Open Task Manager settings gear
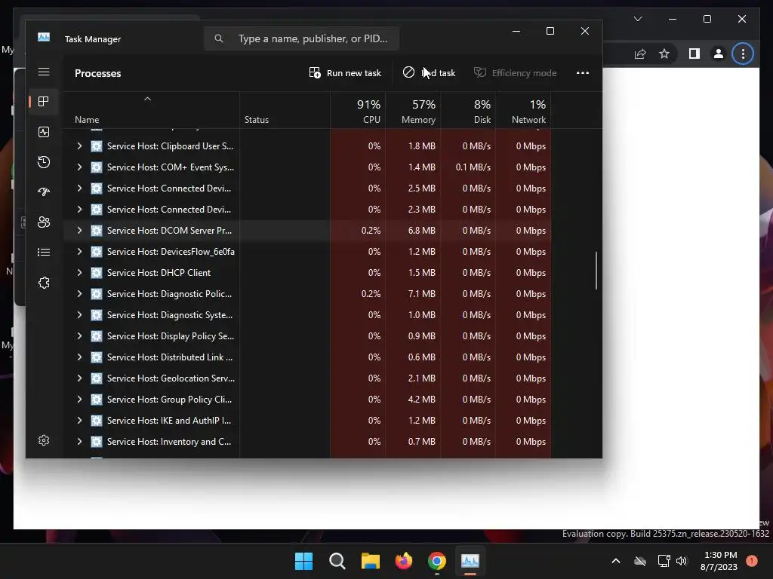Viewport: 773px width, 579px height. tap(43, 440)
